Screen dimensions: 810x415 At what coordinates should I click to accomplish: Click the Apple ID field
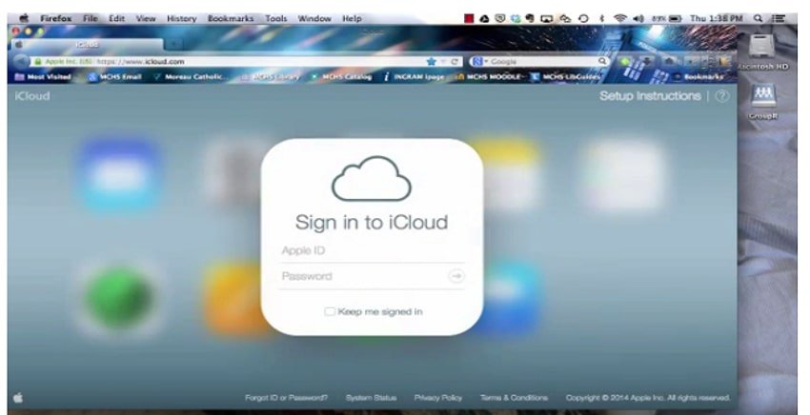point(372,251)
